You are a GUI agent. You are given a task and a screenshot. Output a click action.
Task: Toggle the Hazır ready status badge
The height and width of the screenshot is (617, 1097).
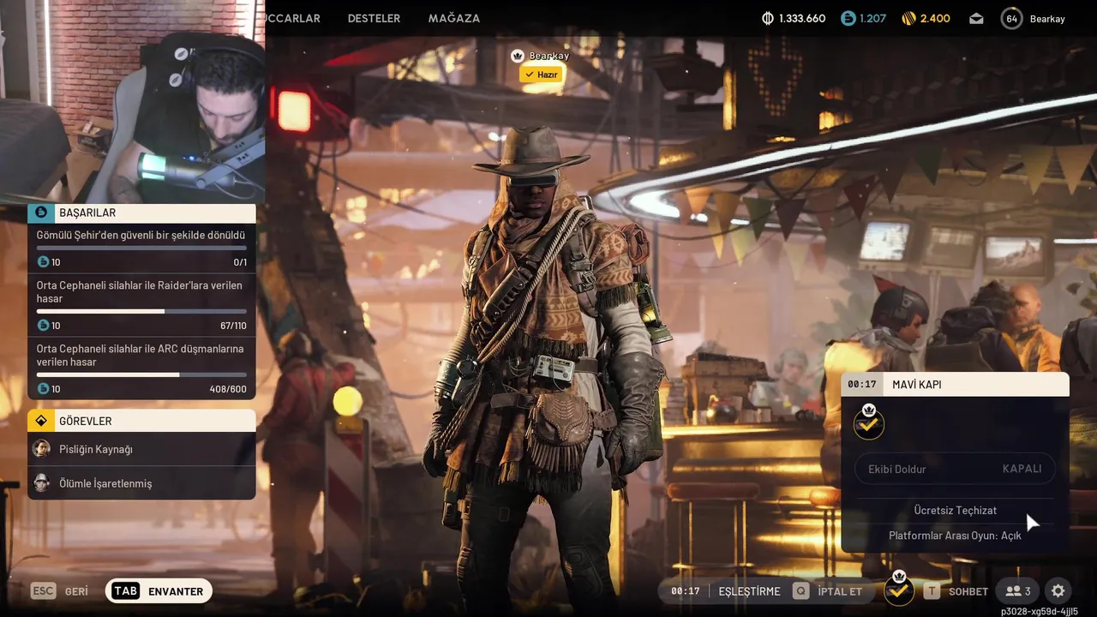(x=542, y=75)
